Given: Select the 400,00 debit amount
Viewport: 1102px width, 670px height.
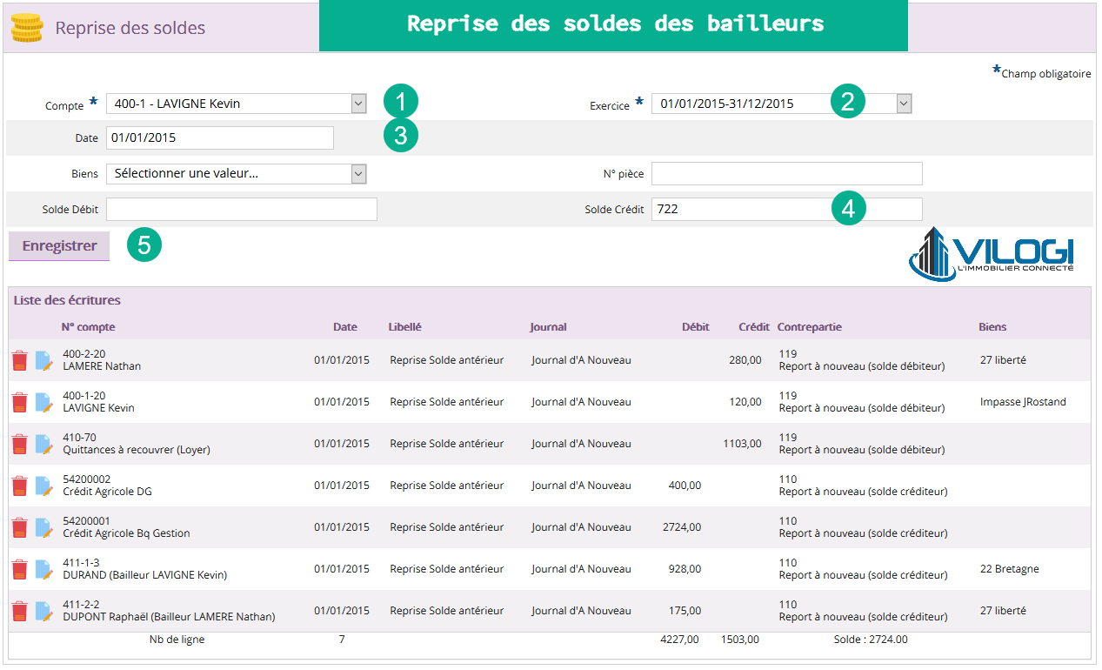Looking at the screenshot, I should coord(685,486).
